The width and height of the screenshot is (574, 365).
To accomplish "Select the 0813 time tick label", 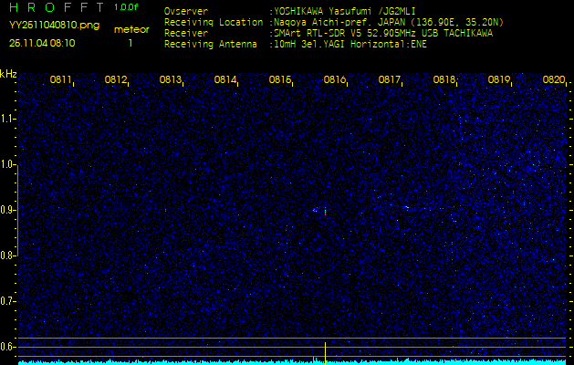I will click(x=171, y=80).
